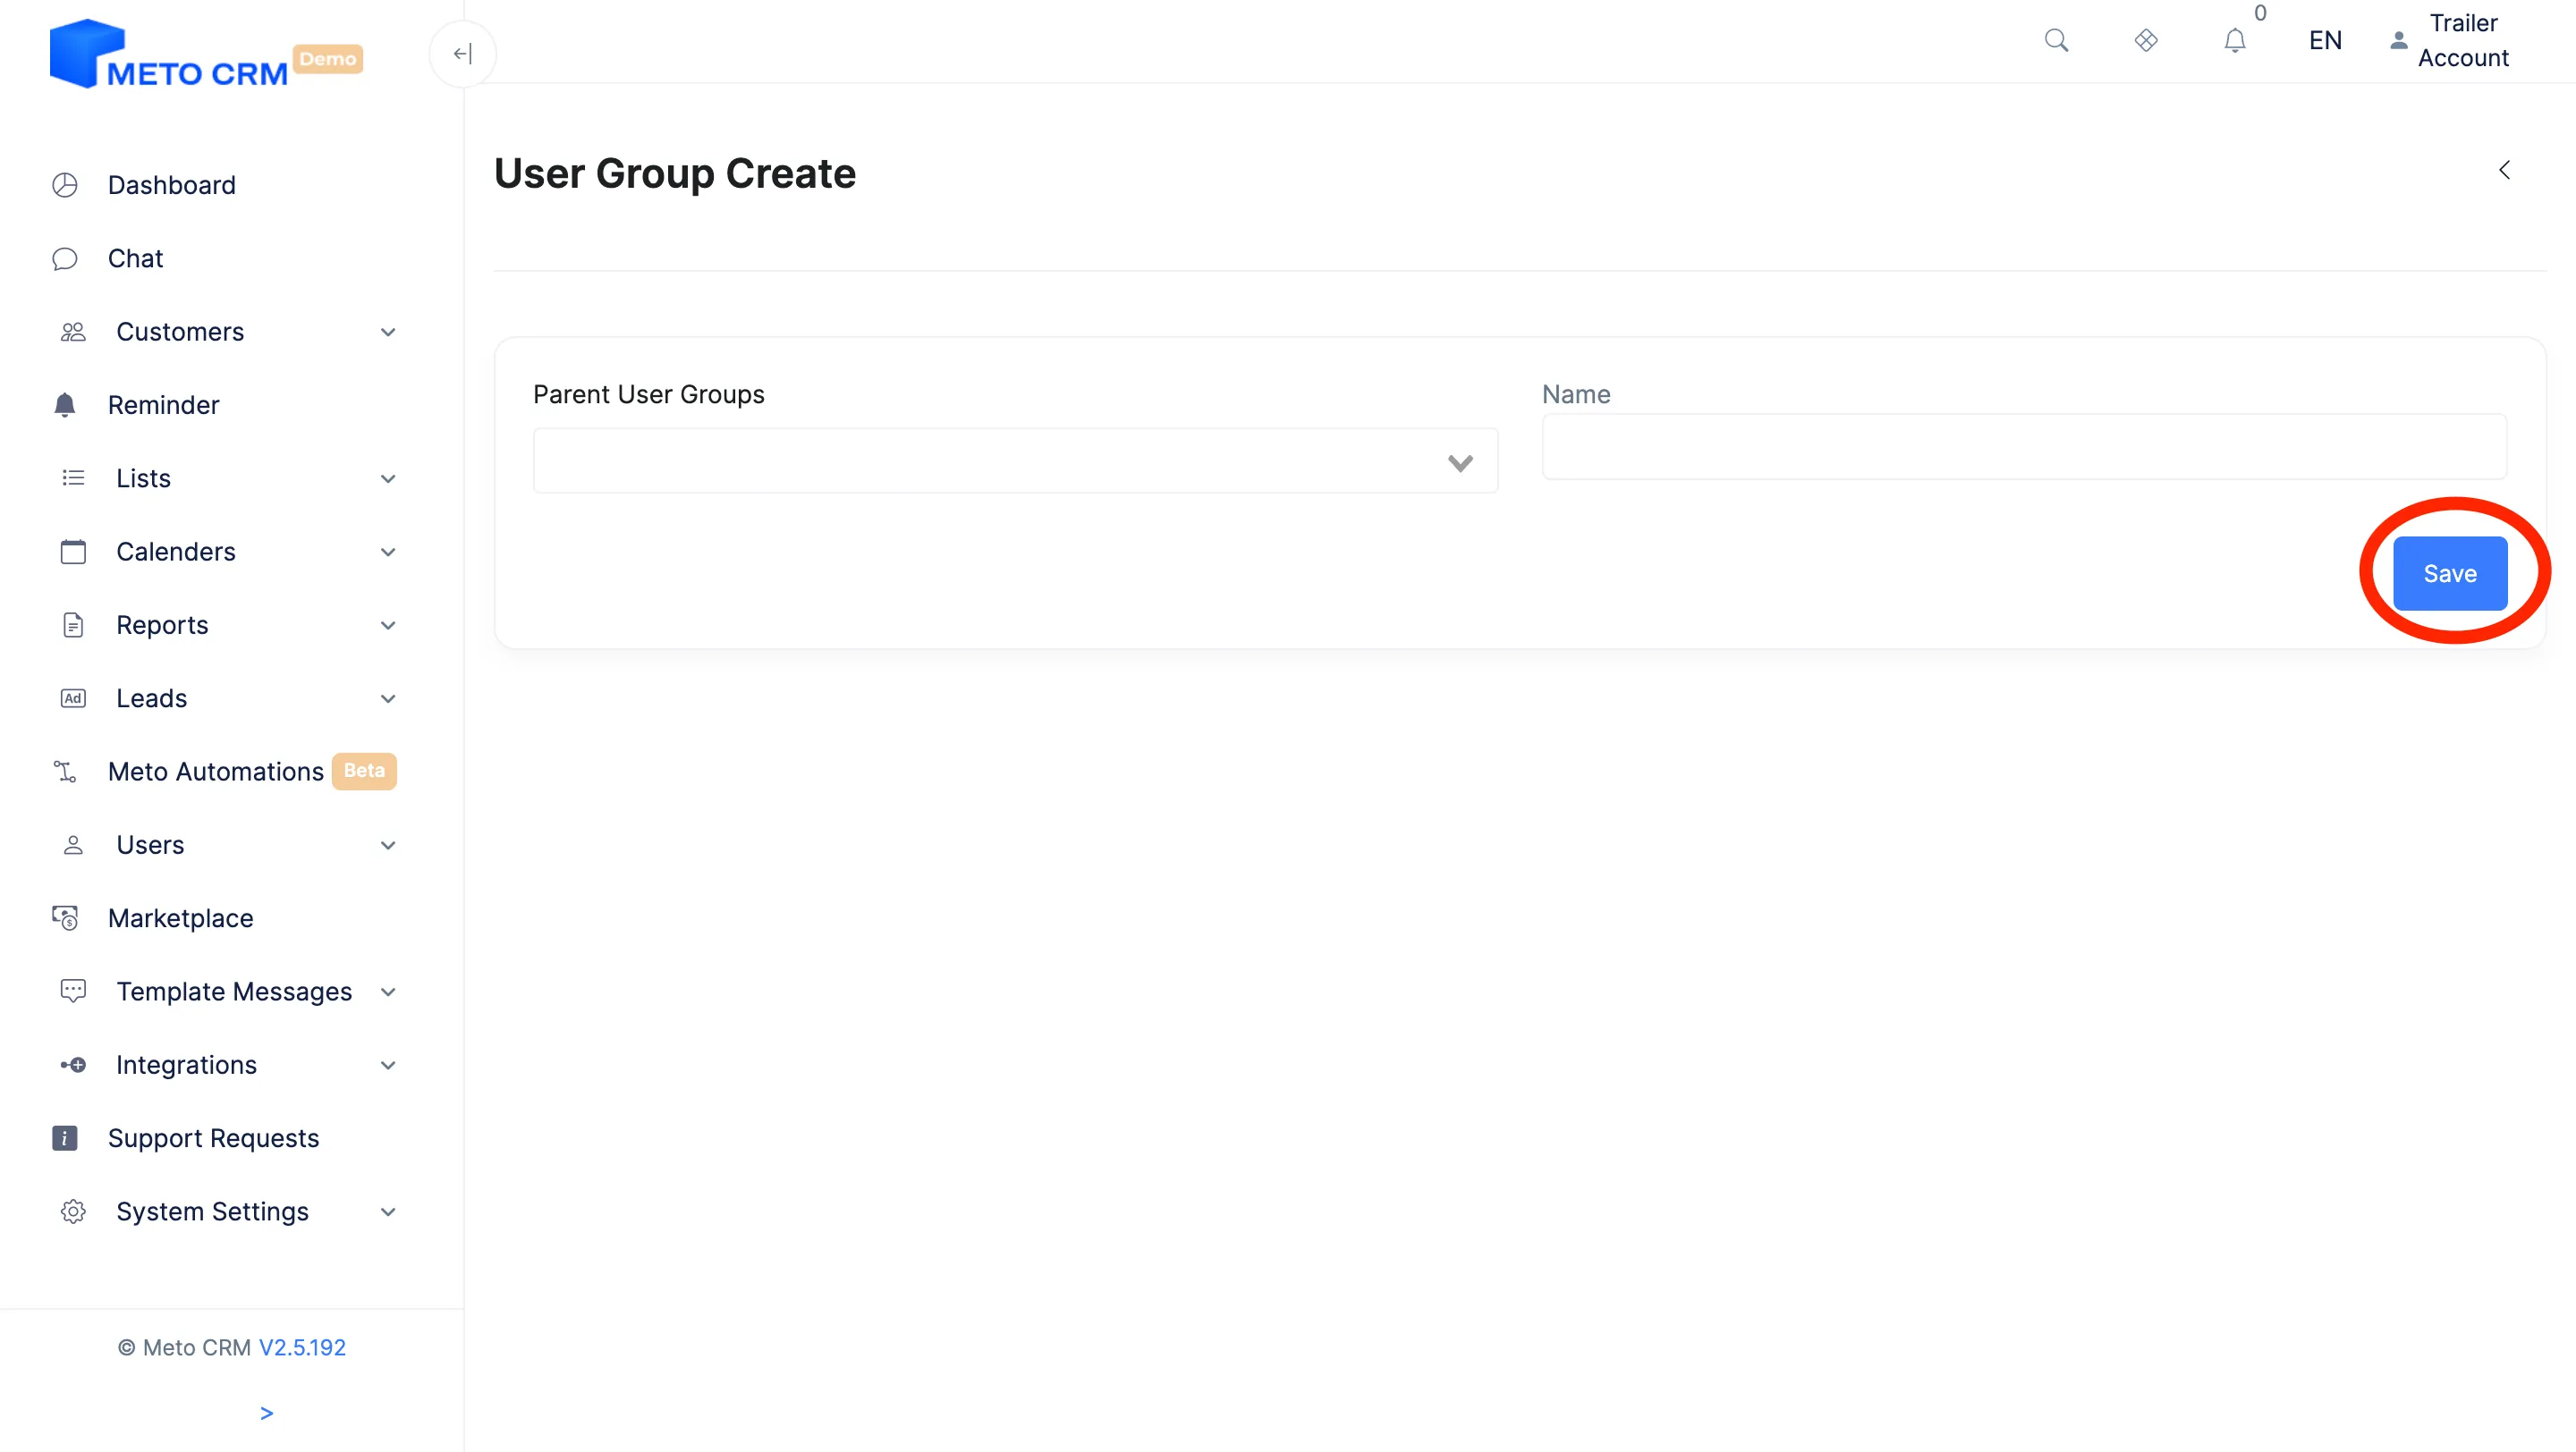Click the Leads Ad icon
2576x1452 pixels.
(x=73, y=698)
